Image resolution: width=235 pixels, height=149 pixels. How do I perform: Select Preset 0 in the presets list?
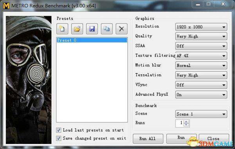click(x=92, y=40)
